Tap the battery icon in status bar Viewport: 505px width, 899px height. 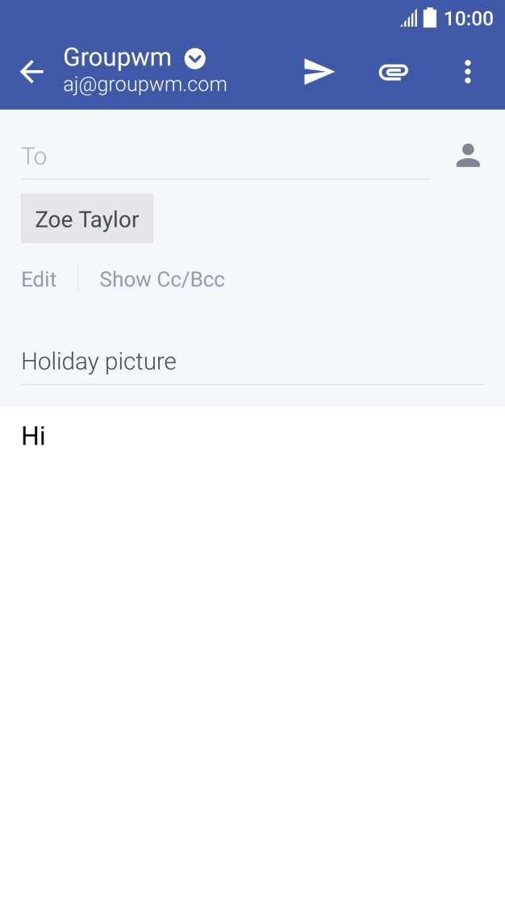pos(430,18)
